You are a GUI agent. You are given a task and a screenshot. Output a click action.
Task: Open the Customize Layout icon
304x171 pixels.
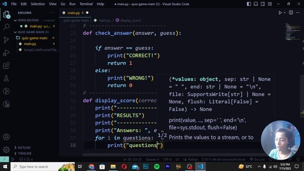click(270, 4)
